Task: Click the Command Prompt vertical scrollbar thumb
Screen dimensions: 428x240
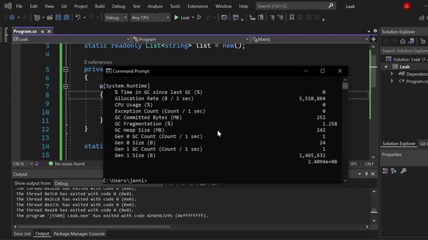Action: click(x=345, y=86)
